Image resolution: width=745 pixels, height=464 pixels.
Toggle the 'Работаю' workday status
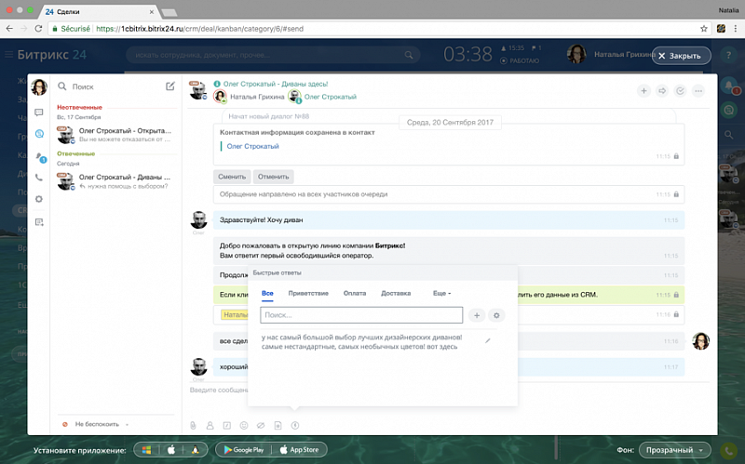click(522, 60)
